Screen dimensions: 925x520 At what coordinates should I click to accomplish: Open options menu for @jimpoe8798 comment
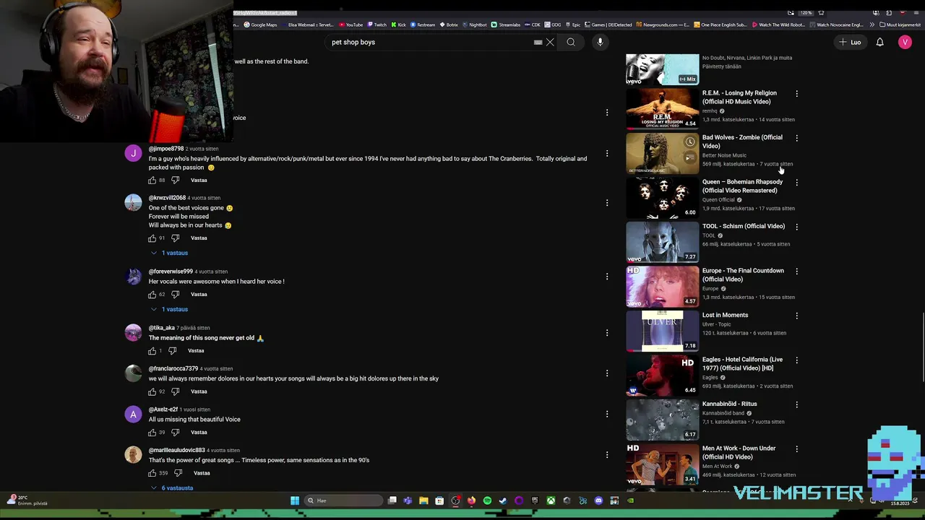[x=607, y=153]
